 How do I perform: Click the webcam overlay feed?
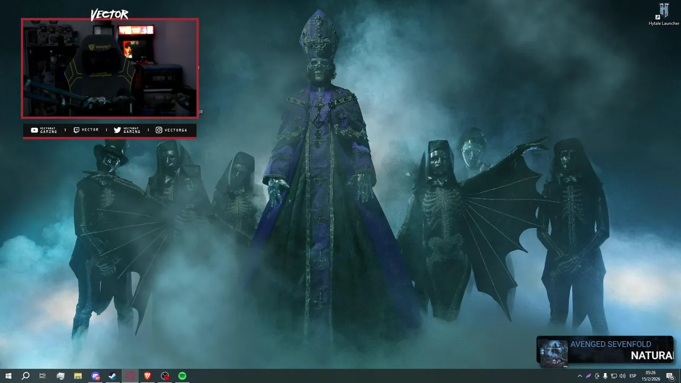click(110, 68)
